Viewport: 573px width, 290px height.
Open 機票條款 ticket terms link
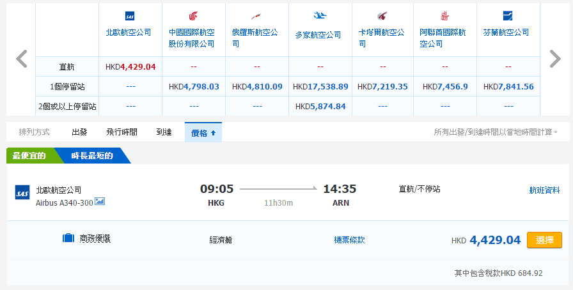[x=349, y=240]
